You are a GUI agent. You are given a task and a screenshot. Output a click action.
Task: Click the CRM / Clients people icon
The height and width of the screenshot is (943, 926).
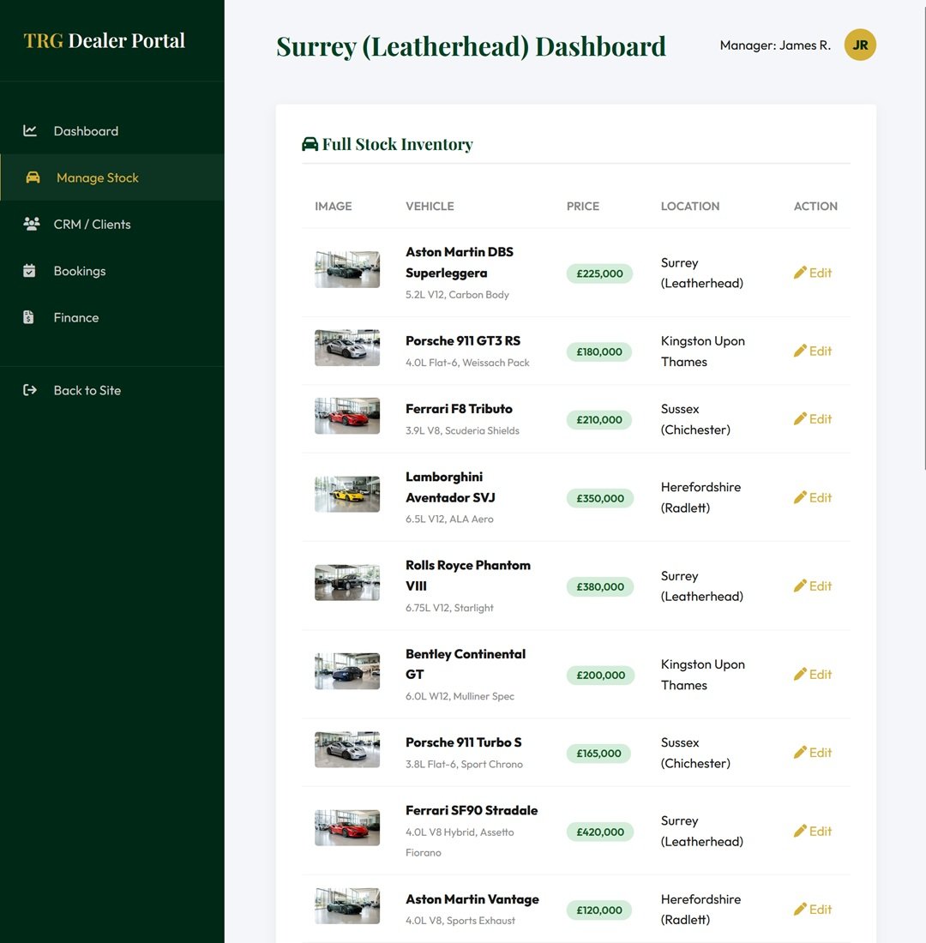tap(31, 224)
